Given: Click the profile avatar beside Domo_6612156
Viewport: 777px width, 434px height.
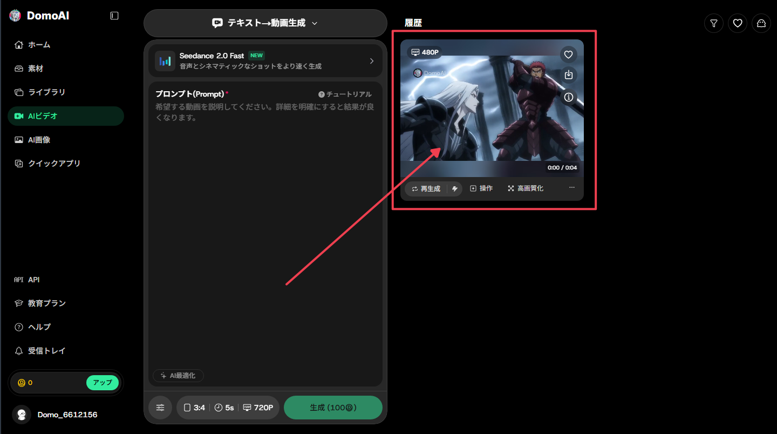Looking at the screenshot, I should point(22,415).
